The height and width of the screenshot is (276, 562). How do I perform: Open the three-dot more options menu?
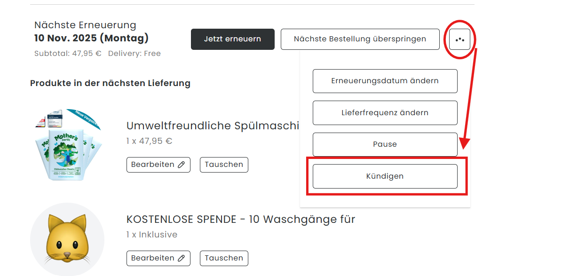[x=459, y=39]
